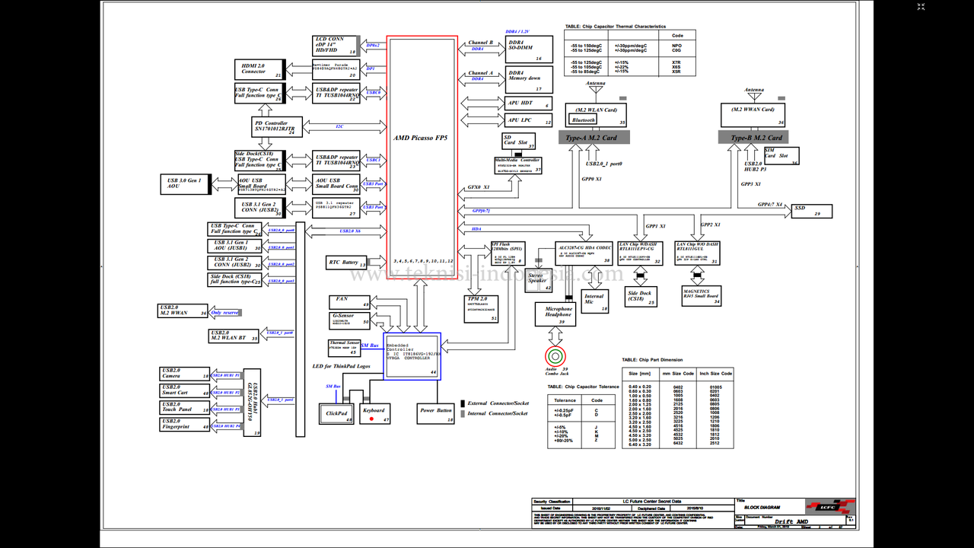Click the TPM 2.0 block
974x548 pixels.
tap(482, 309)
